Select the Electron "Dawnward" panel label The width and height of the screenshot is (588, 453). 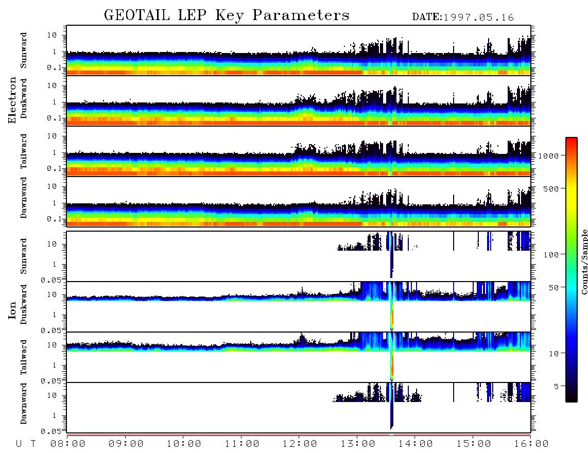(24, 198)
